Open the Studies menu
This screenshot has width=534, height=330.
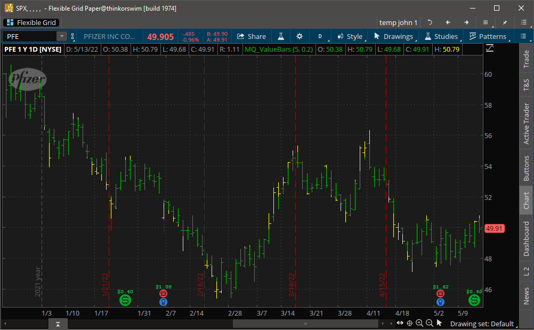pos(442,36)
